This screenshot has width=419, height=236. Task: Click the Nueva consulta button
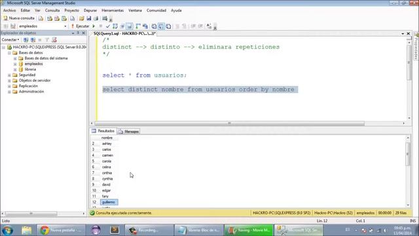click(19, 18)
